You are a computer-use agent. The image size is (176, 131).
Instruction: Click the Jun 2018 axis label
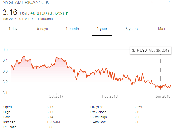[x=163, y=96]
